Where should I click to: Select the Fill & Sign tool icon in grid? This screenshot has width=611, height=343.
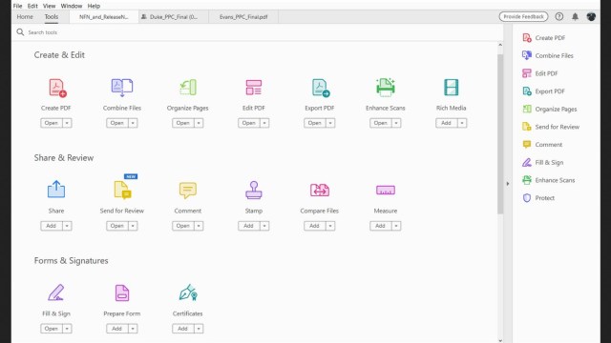click(56, 293)
